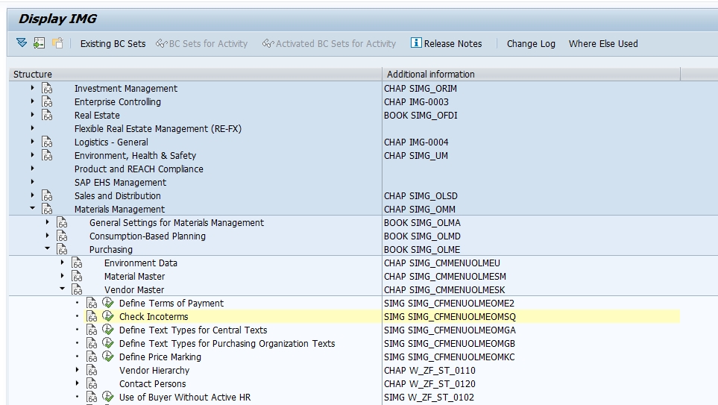The image size is (718, 405).
Task: Expand the Enterprise Controlling node
Action: click(x=33, y=101)
